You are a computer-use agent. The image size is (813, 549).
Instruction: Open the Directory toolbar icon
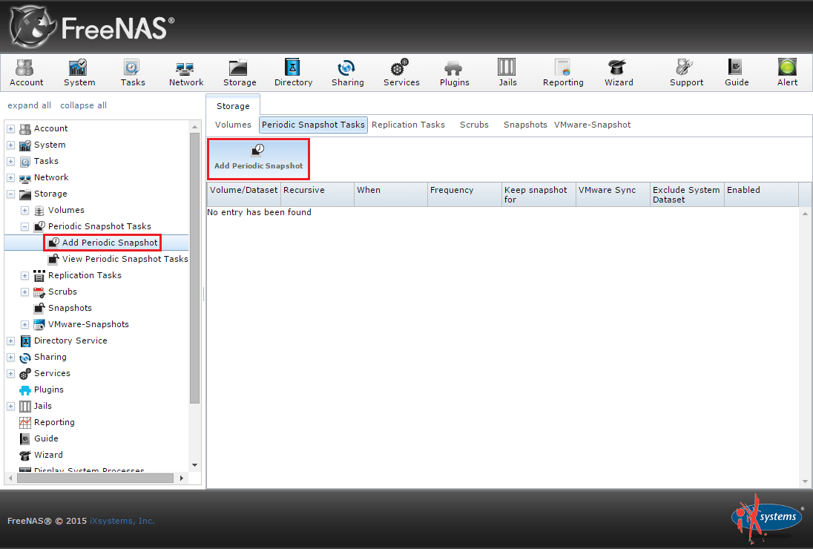coord(293,72)
